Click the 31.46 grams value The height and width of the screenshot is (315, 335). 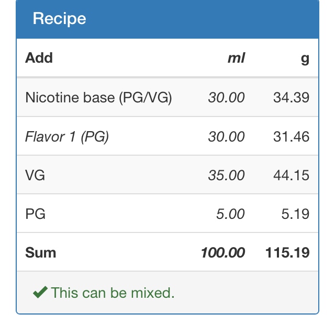[x=291, y=136]
